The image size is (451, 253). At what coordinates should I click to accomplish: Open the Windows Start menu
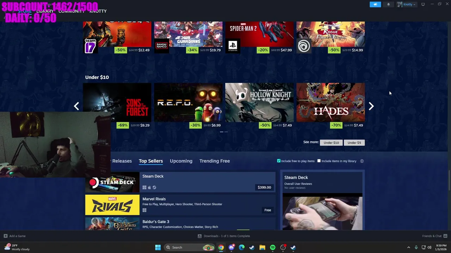(x=158, y=247)
